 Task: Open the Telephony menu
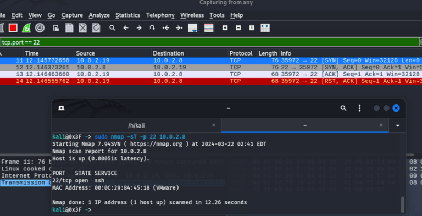tap(160, 15)
